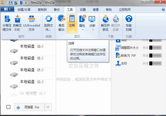The image size is (166, 116).
Task: Switch to the 复制到 tab
Action: coord(42,10)
